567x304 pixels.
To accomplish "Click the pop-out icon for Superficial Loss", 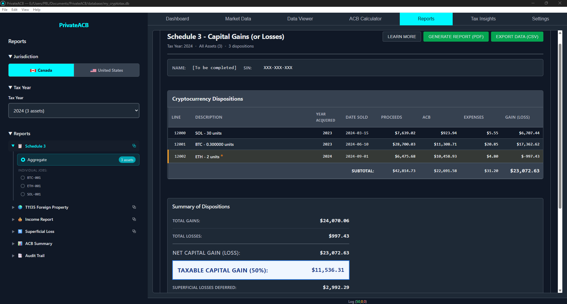I will pos(134,231).
